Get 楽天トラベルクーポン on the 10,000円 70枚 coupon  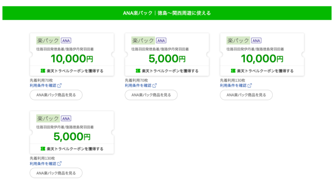72,71
